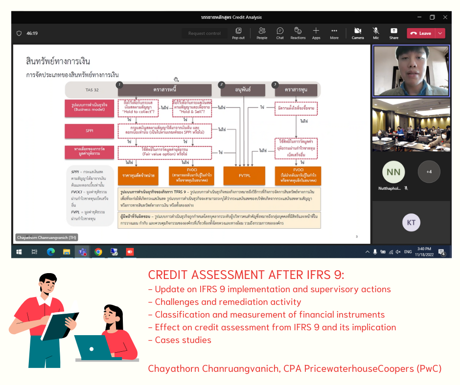The height and width of the screenshot is (385, 460).
Task: Open the More actions menu
Action: 334,33
